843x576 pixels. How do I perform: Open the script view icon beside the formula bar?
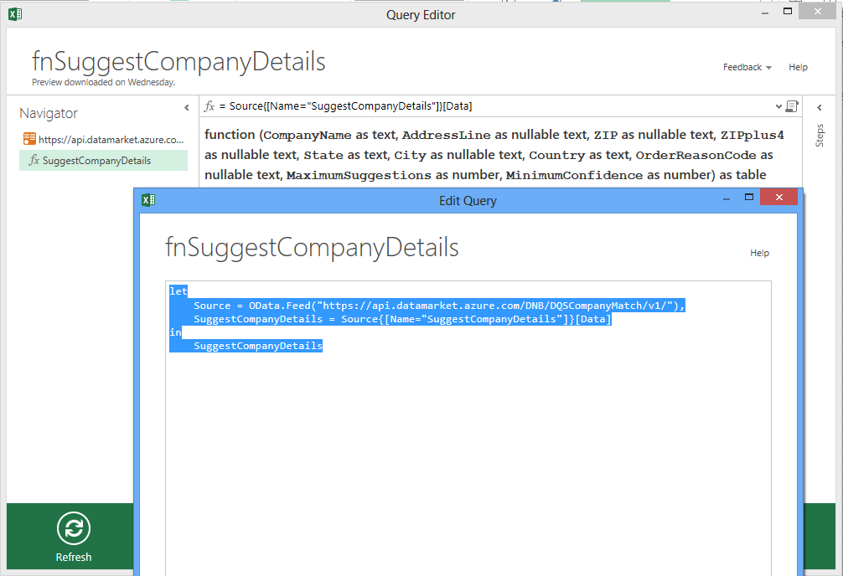[792, 106]
